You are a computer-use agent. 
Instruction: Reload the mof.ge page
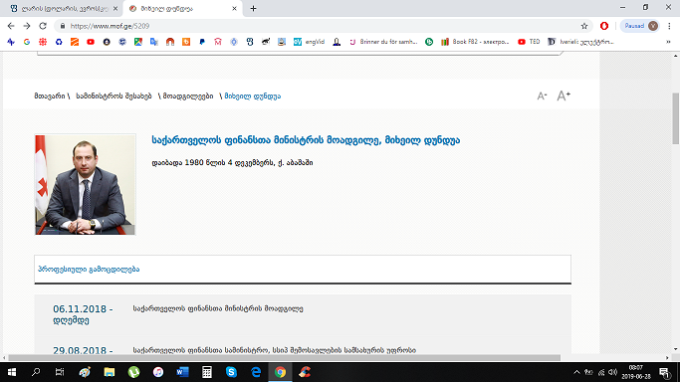(x=43, y=26)
